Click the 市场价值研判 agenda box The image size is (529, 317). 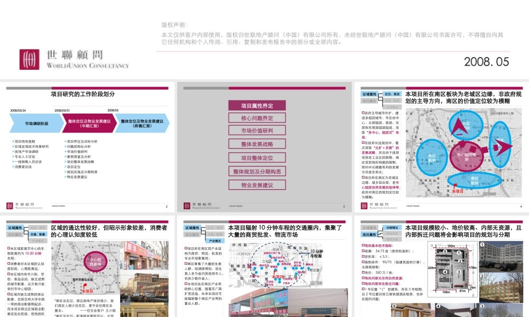point(257,131)
